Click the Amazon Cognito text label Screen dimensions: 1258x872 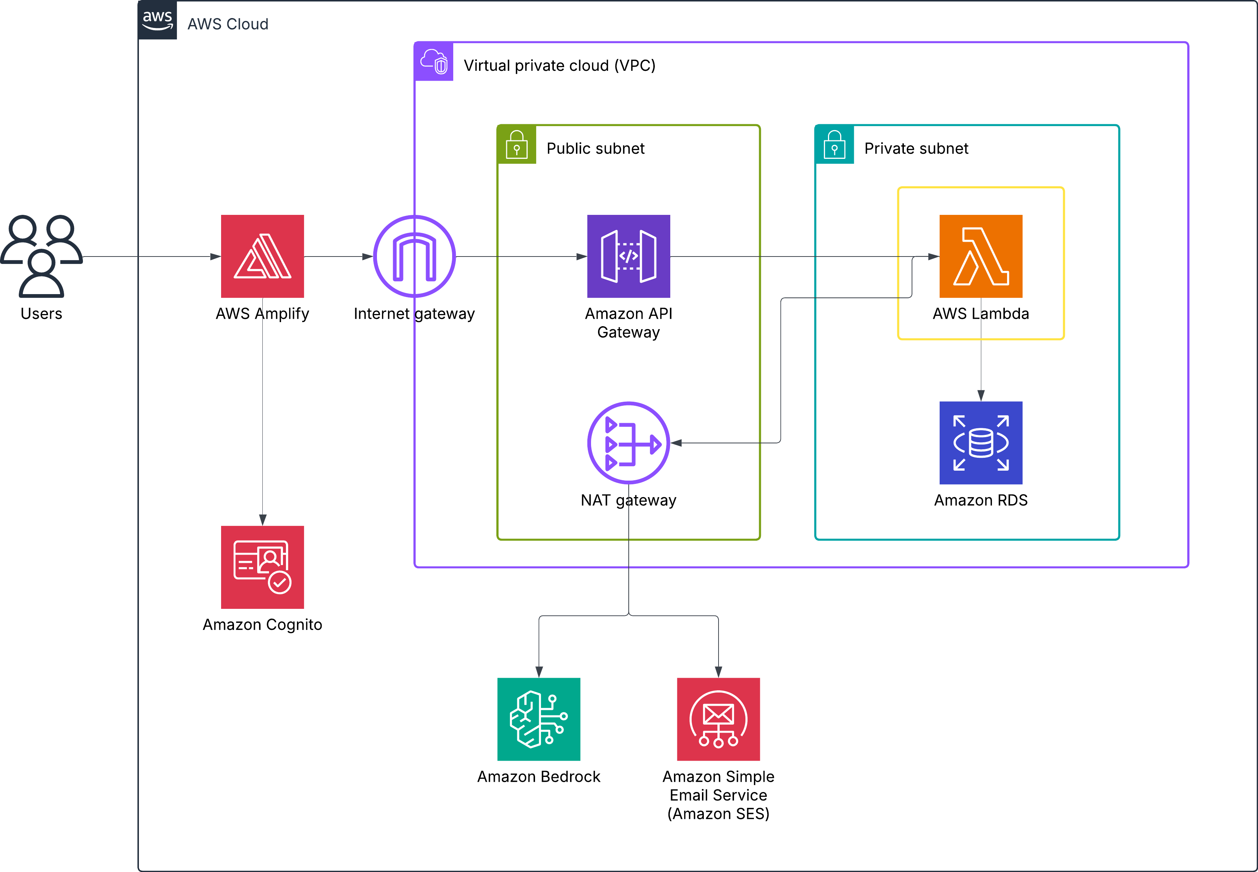tap(262, 624)
